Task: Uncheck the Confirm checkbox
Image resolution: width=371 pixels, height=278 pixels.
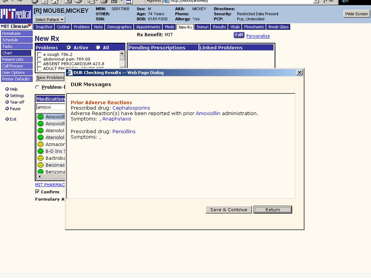Action: (37, 192)
